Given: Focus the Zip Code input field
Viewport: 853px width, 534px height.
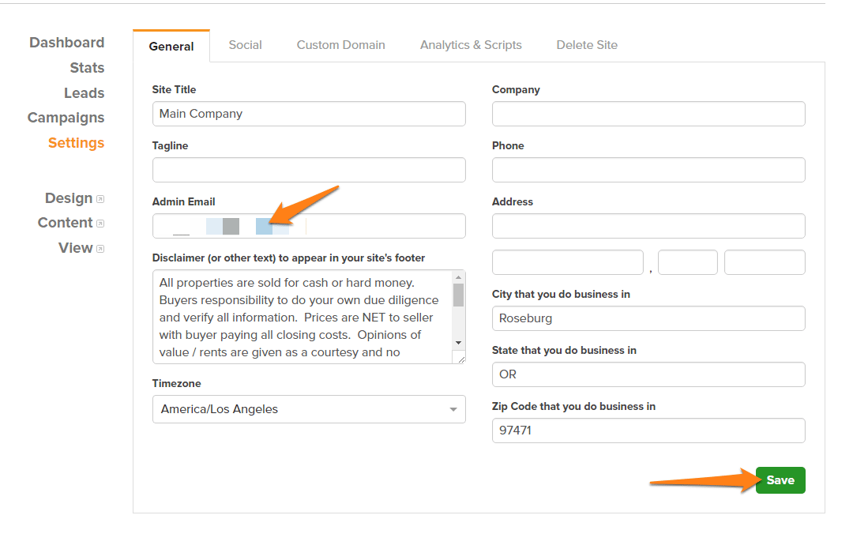Looking at the screenshot, I should click(x=648, y=431).
